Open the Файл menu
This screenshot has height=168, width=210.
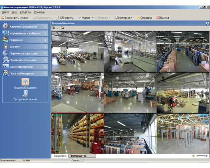5,12
